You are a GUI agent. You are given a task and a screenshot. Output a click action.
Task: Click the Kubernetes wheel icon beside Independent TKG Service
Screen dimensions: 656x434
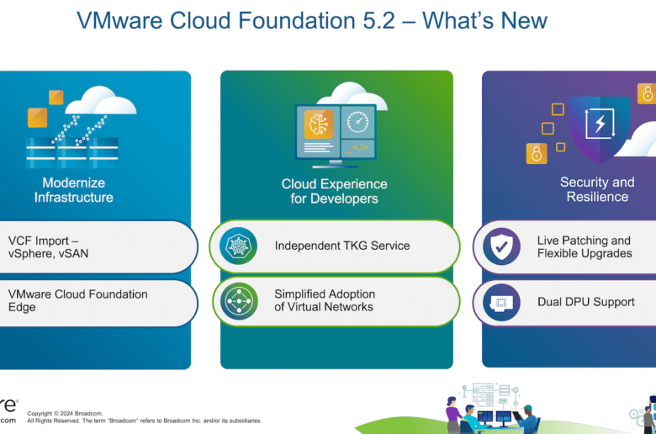[x=239, y=246]
